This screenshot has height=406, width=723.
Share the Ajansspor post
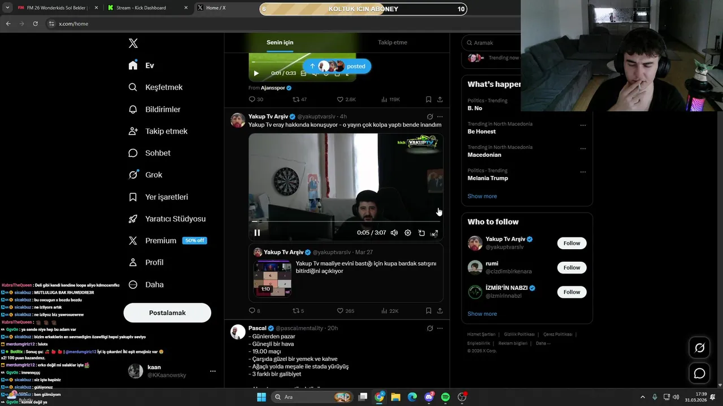tap(440, 99)
